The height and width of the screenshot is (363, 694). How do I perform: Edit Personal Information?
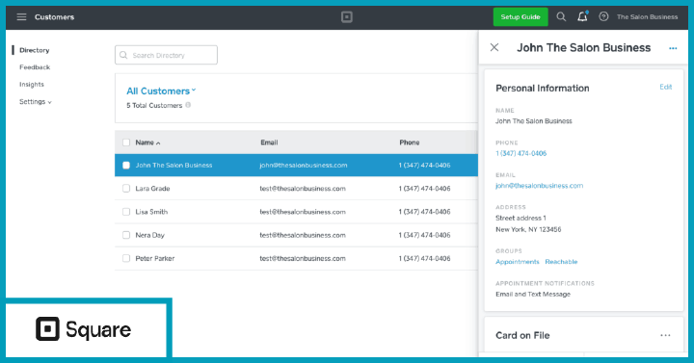[666, 87]
